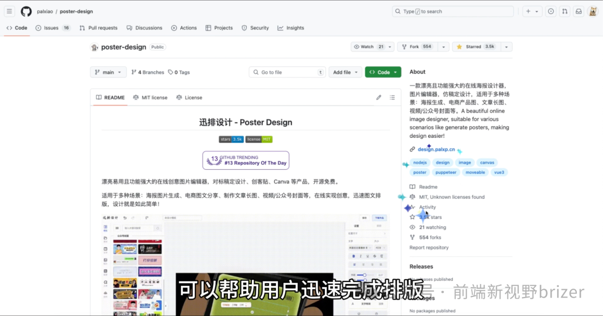
Task: Open the Projects tab
Action: pos(219,28)
